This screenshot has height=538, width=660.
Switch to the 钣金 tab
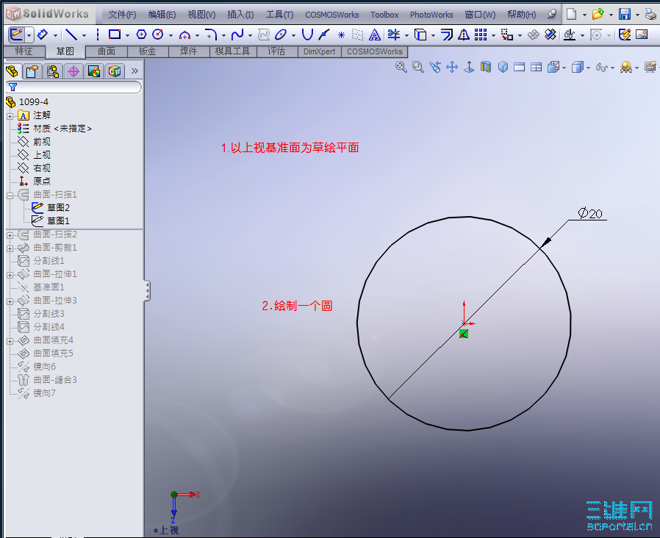[x=147, y=51]
